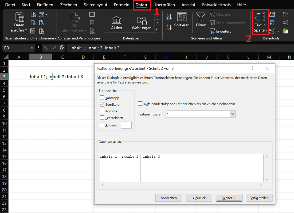Image resolution: width=294 pixels, height=213 pixels.
Task: Sort ascending A to Z
Action: point(169,17)
